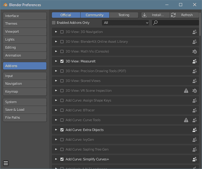Enable Math Vis (Console) add-on

pyautogui.click(x=62, y=51)
